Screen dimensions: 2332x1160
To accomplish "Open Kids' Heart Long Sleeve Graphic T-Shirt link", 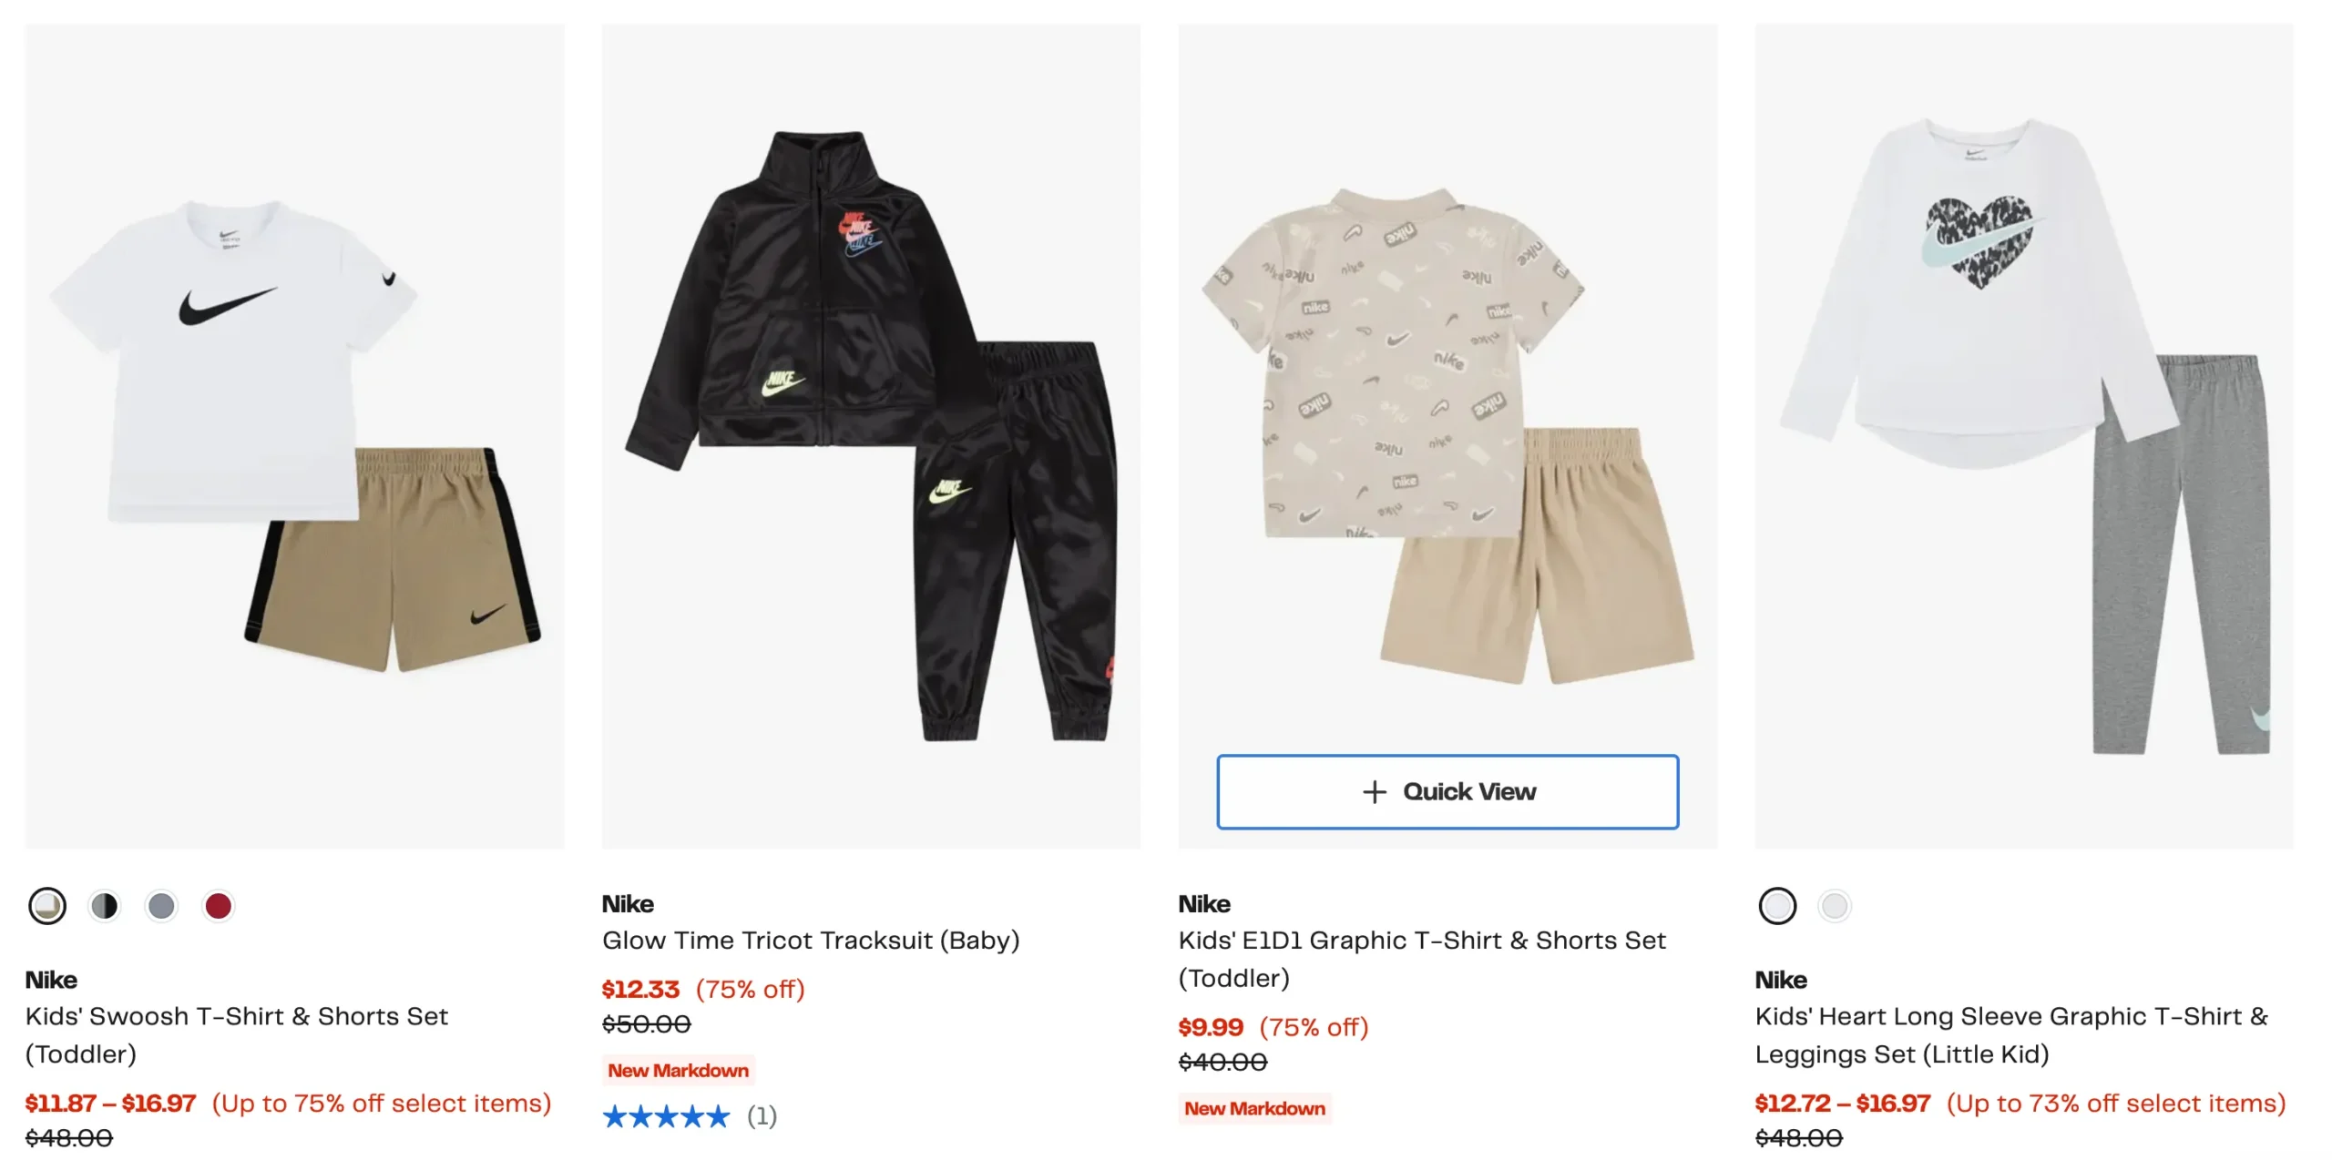I will [x=2011, y=1035].
